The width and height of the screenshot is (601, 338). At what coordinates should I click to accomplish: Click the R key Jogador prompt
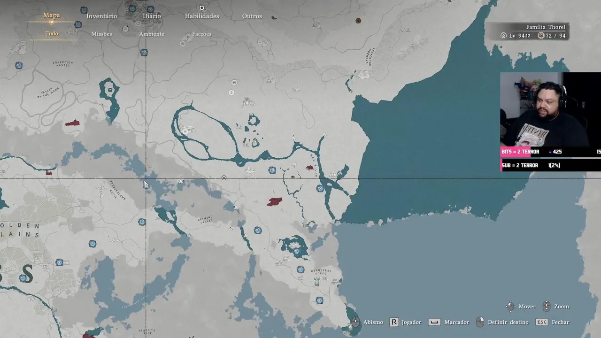(x=394, y=322)
